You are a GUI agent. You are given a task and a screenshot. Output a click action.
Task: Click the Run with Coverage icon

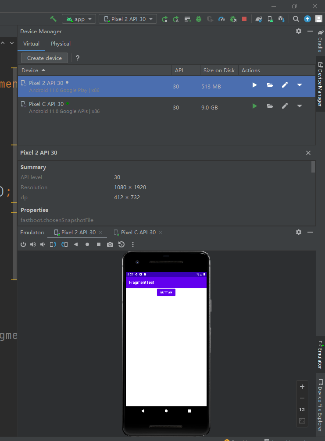point(210,19)
